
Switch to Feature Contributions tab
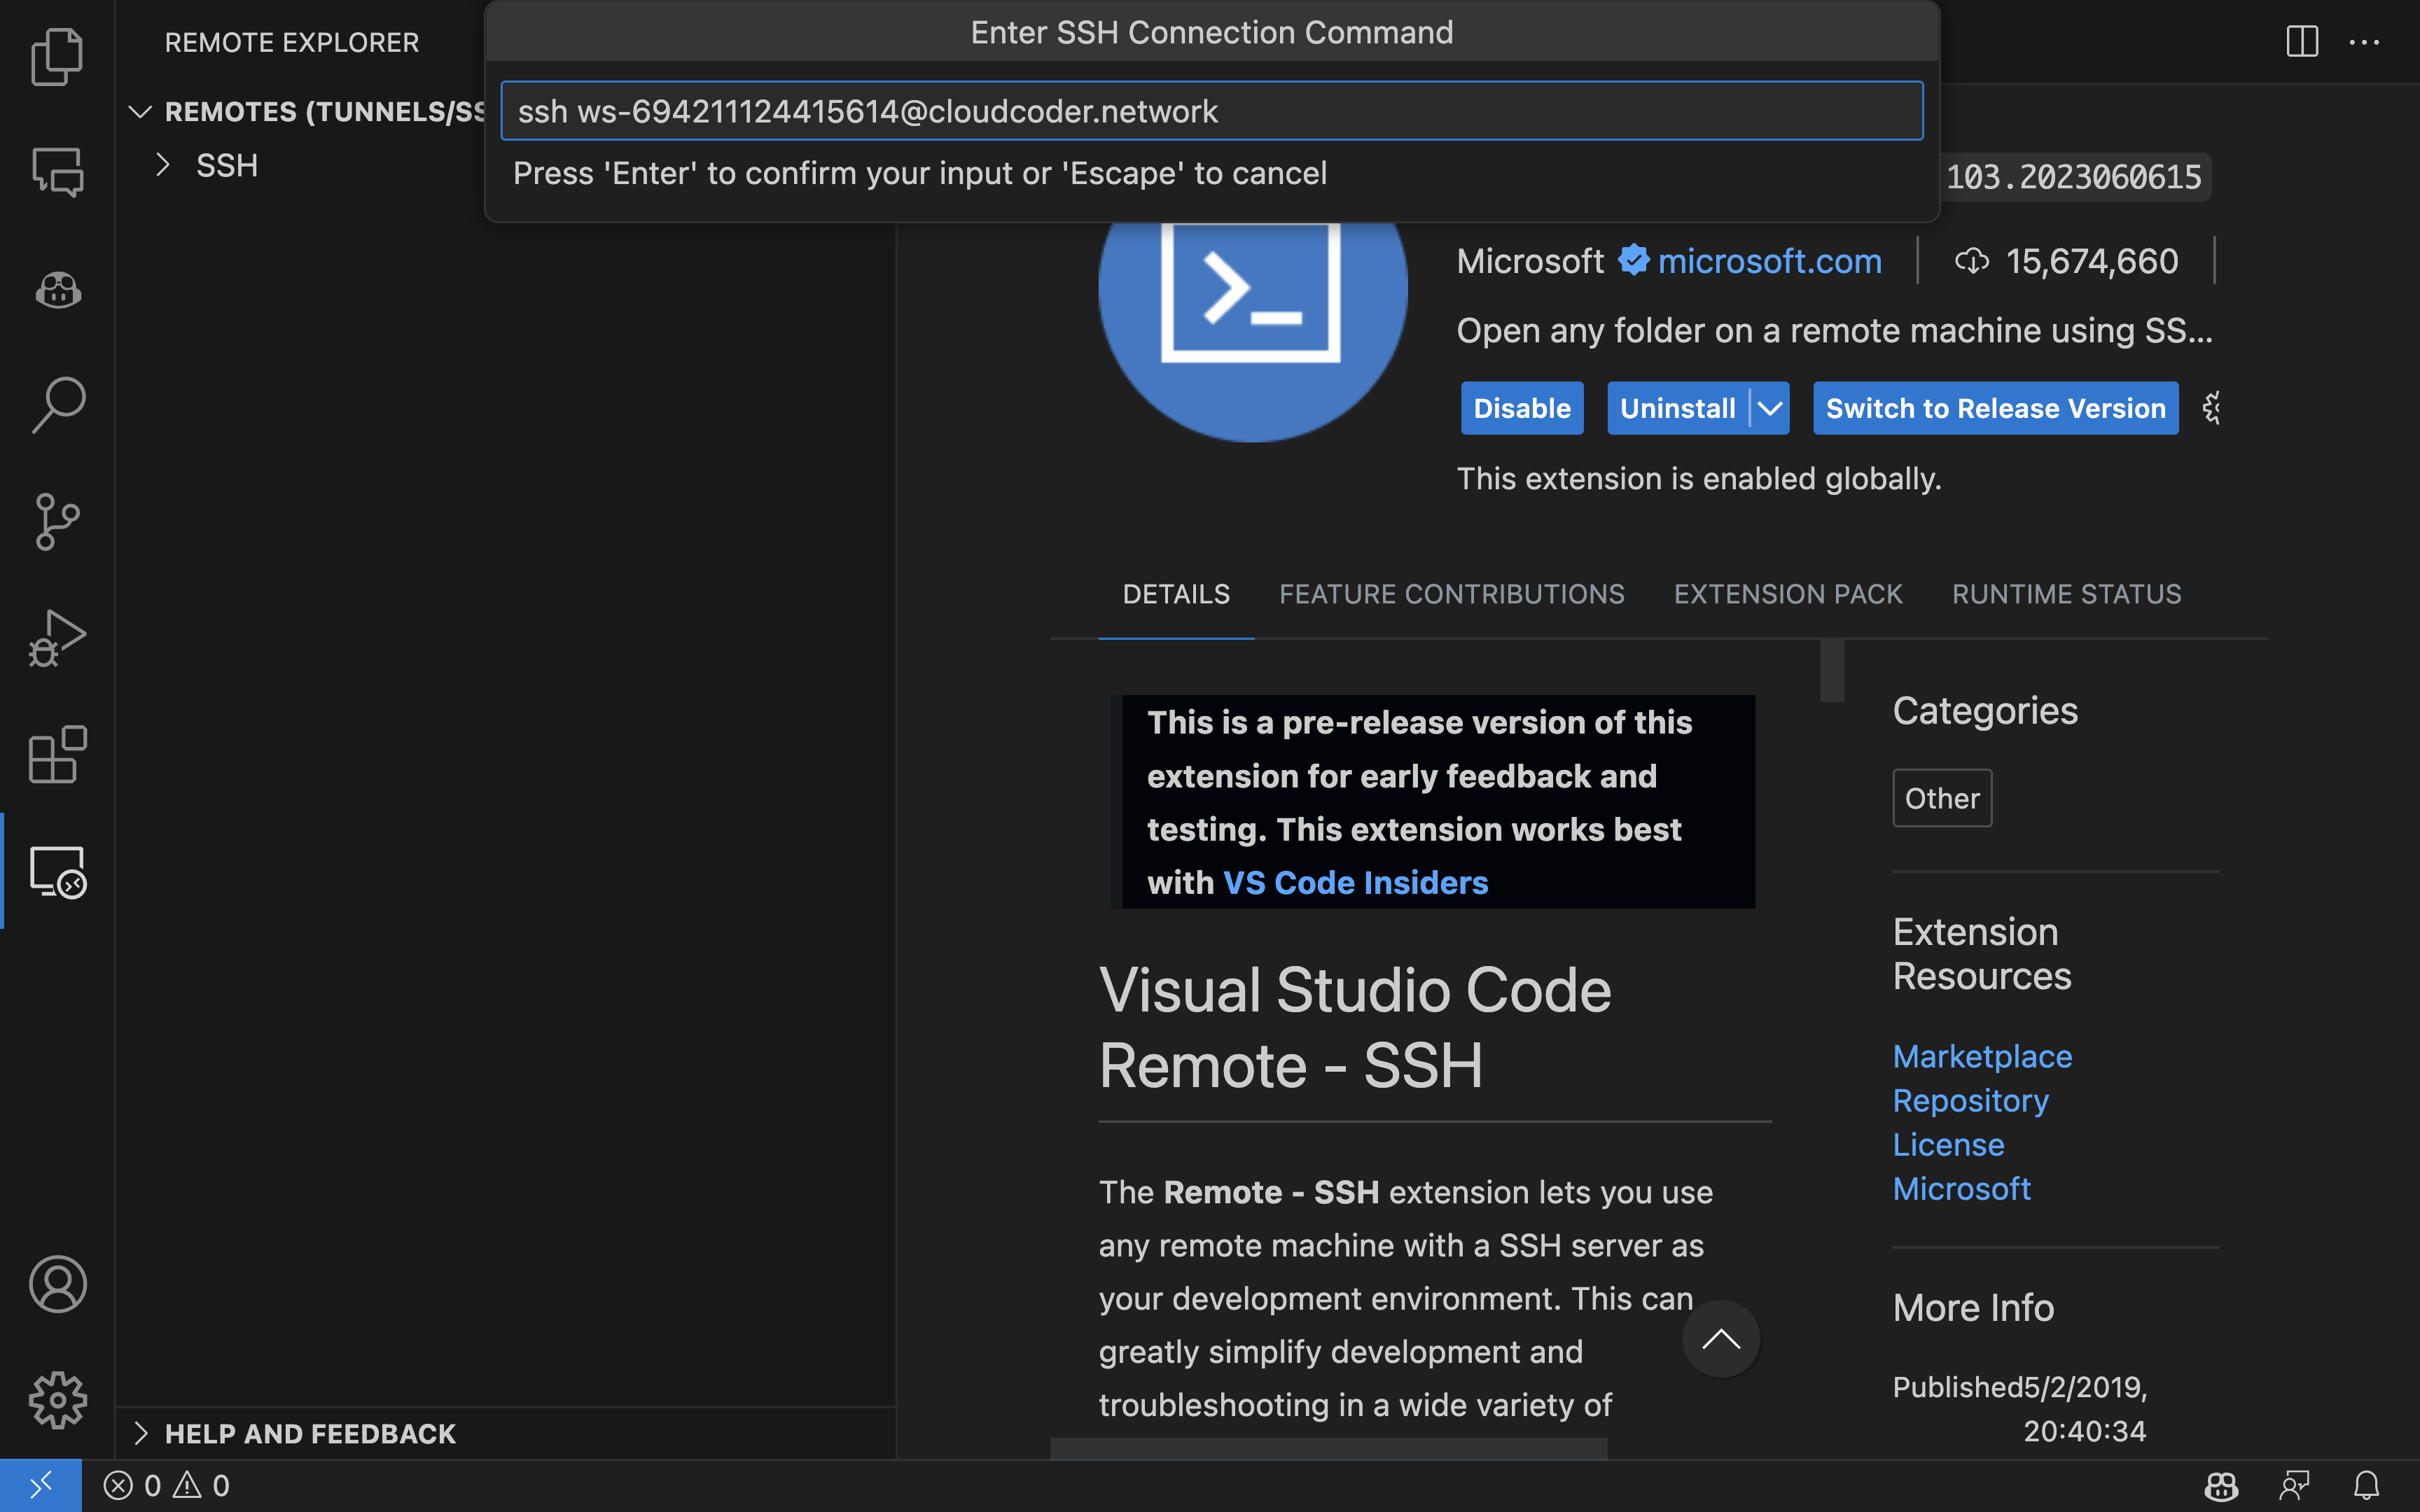(x=1451, y=594)
